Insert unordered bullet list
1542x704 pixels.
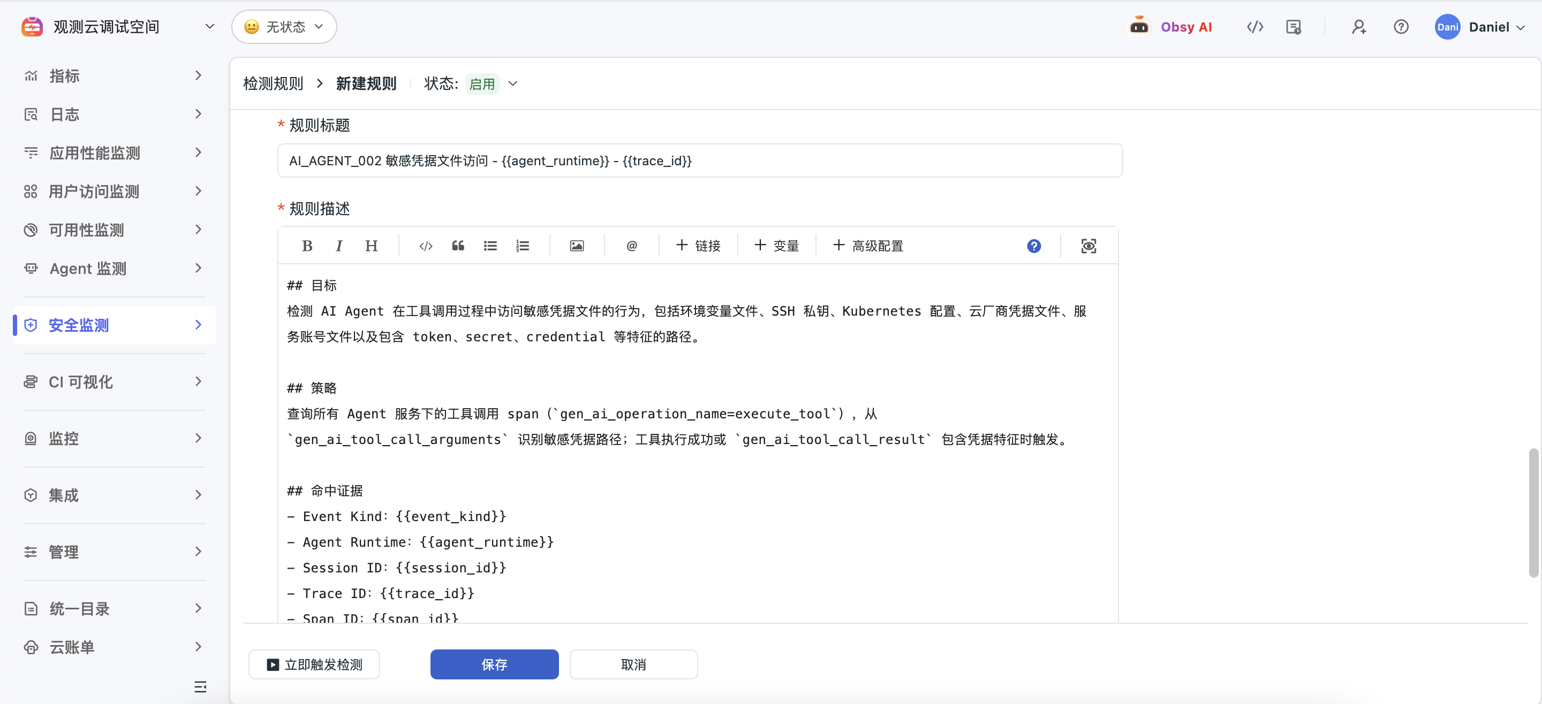tap(490, 246)
